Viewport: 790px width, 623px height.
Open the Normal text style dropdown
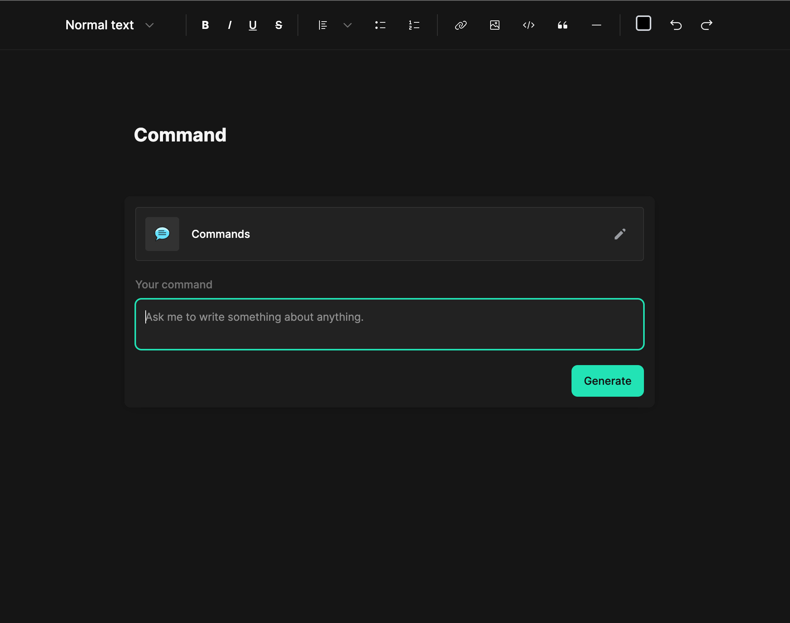tap(110, 25)
